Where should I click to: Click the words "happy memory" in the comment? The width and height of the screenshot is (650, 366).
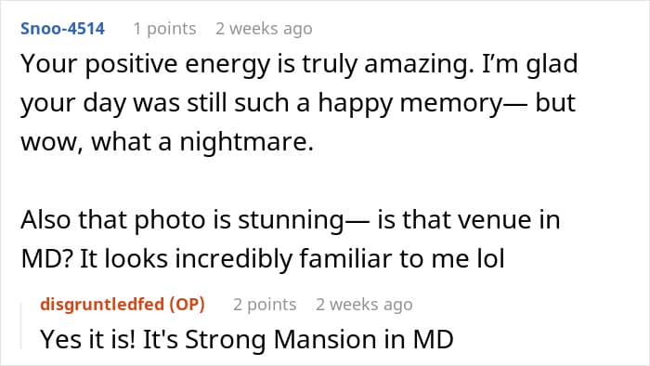(410, 103)
